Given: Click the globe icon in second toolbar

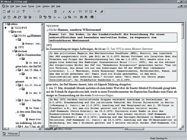Looking at the screenshot, I should (92, 17).
